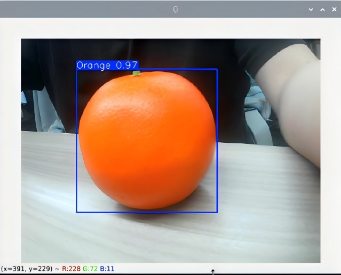Close the window titled 0
The width and height of the screenshot is (341, 275).
(x=334, y=10)
